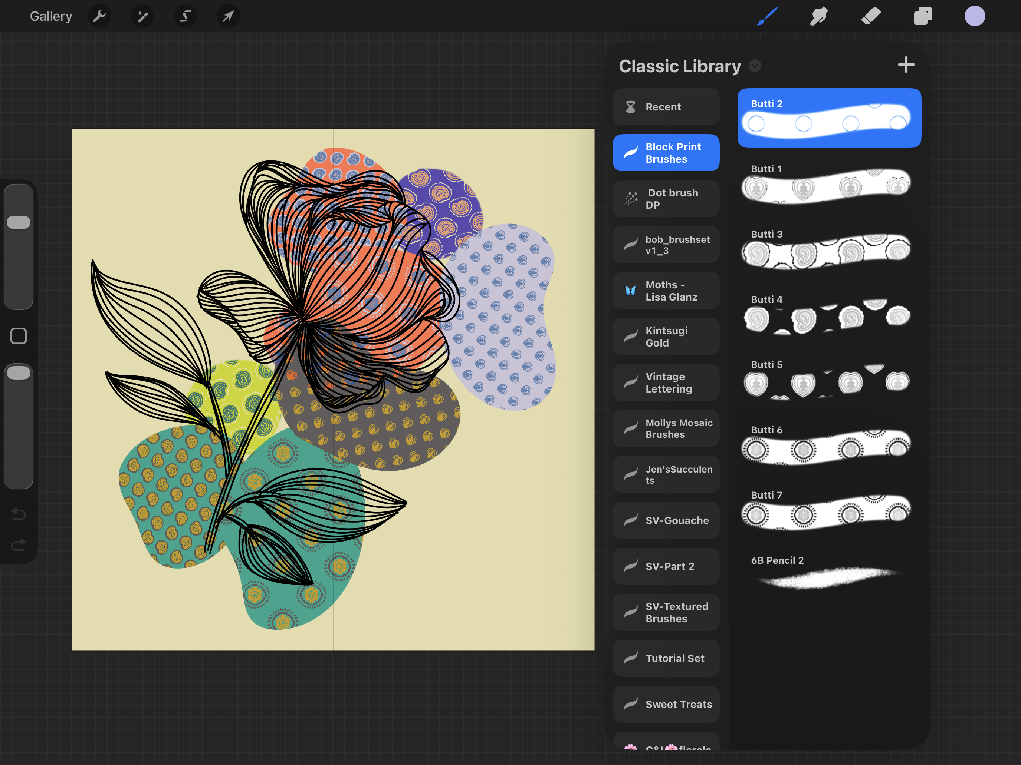Open the Adjustments magic wand menu
This screenshot has width=1021, height=765.
142,17
